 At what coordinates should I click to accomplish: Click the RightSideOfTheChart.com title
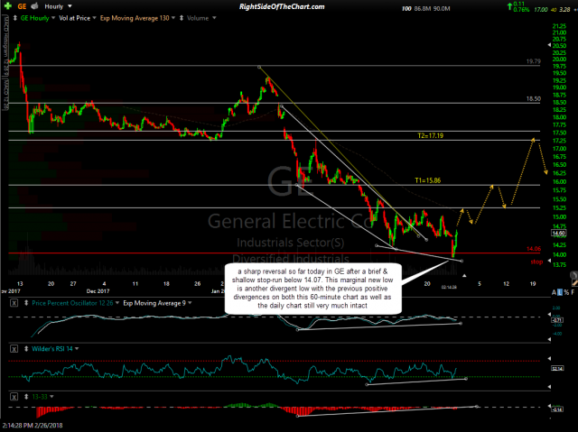(x=282, y=6)
